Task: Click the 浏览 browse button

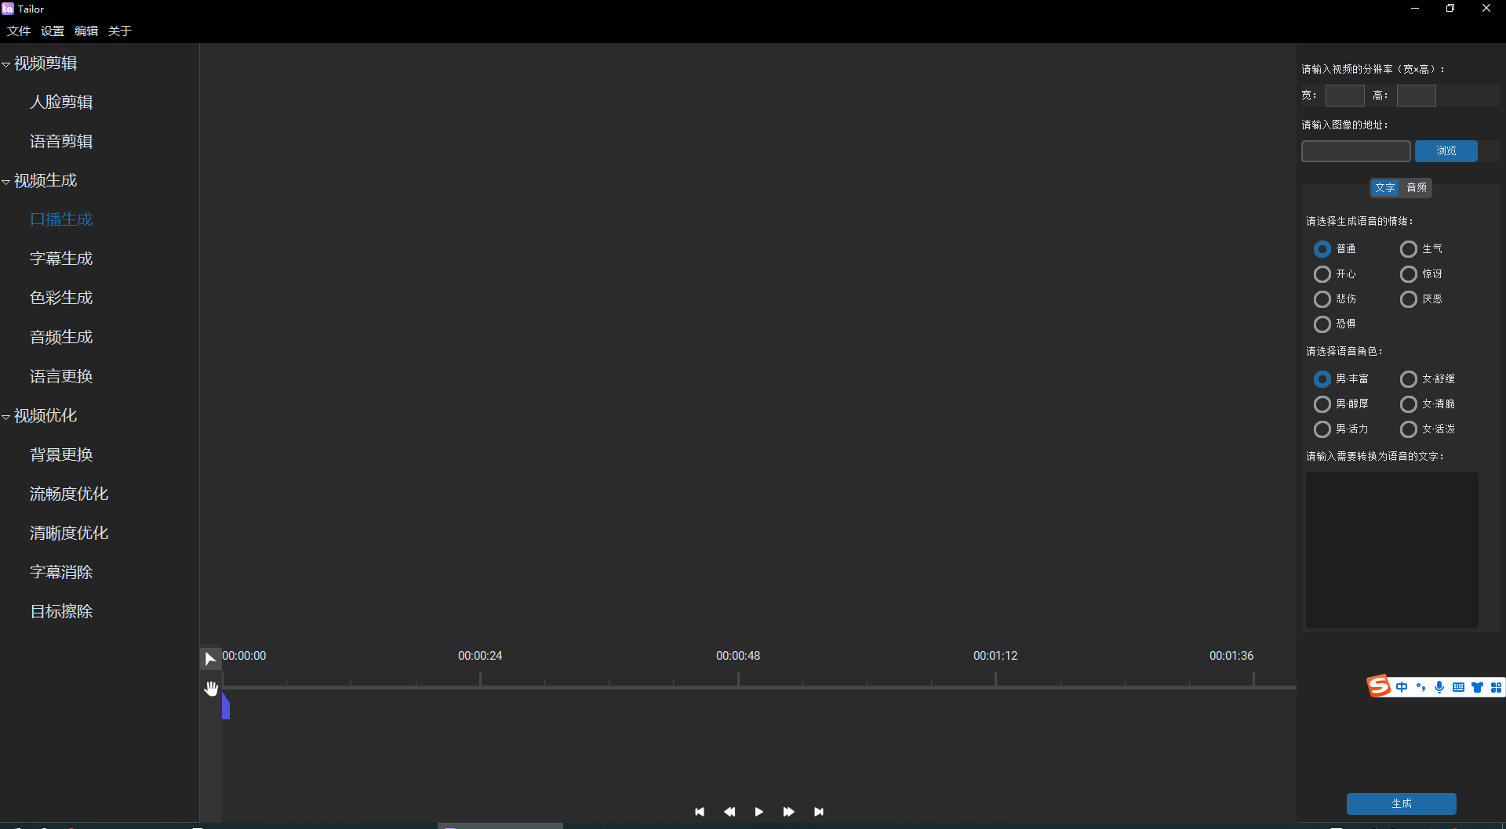Action: pos(1446,151)
